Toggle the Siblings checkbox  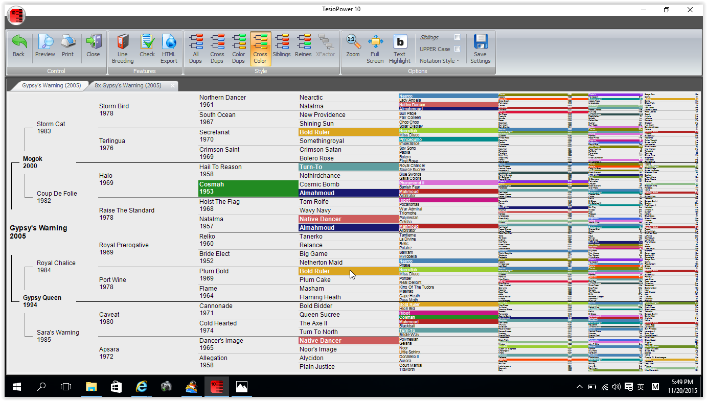457,37
